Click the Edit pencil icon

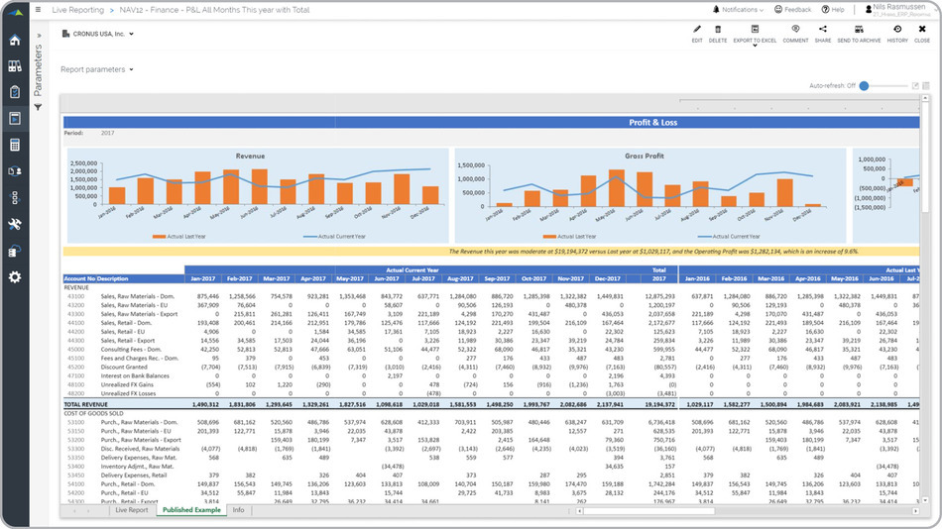pyautogui.click(x=697, y=30)
